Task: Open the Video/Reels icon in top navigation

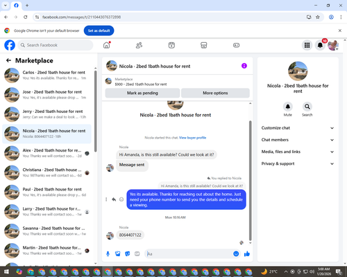Action: point(171,45)
